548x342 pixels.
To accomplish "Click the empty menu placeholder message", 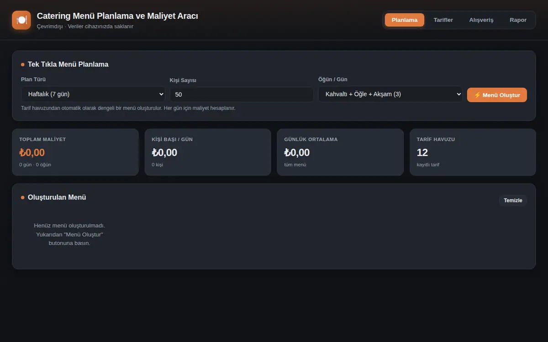I will 69,234.
